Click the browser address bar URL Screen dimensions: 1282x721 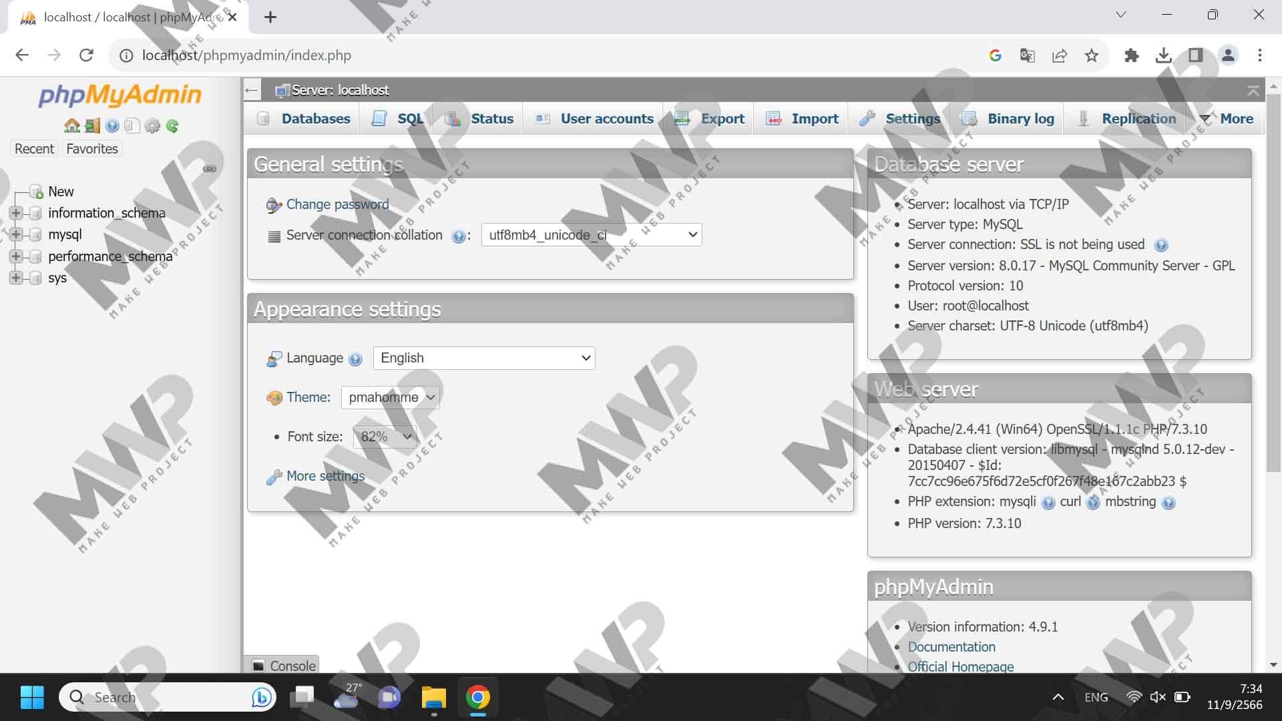(x=246, y=55)
